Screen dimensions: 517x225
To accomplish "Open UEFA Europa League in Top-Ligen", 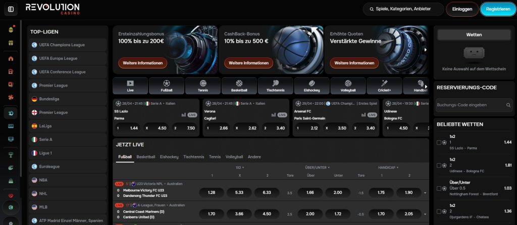I will [68, 58].
